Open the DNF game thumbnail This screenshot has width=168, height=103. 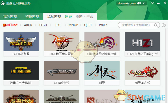[62, 42]
